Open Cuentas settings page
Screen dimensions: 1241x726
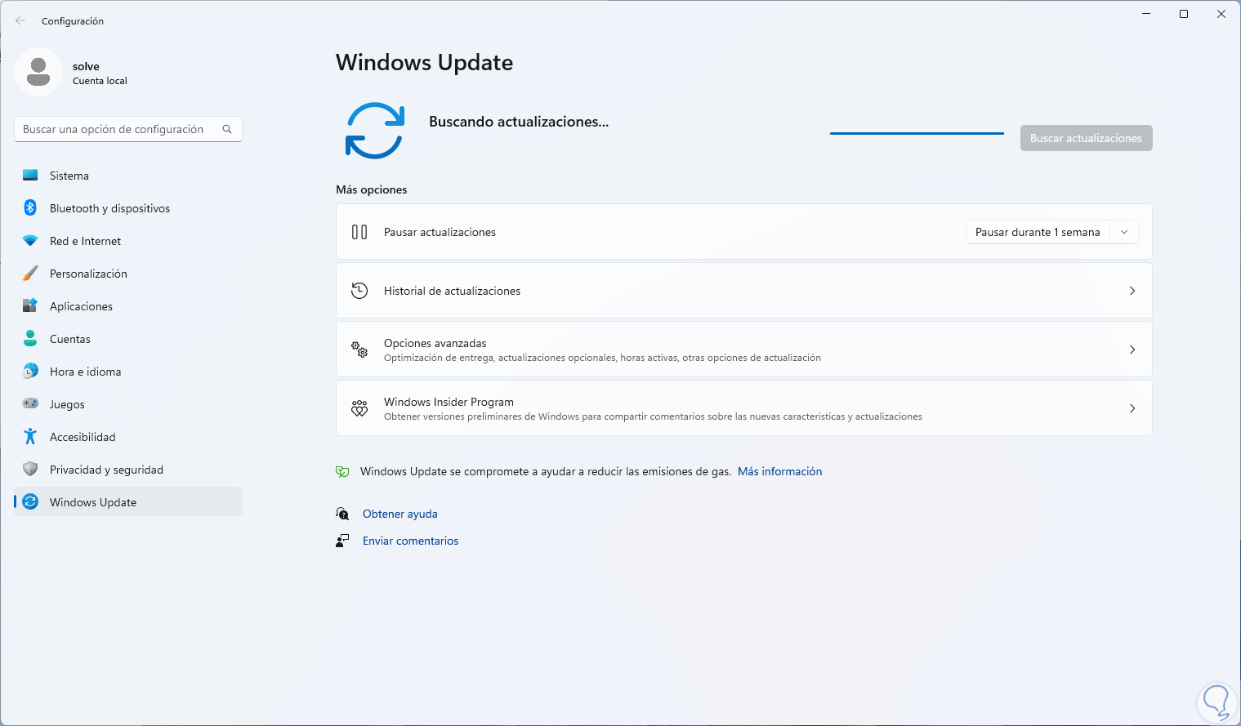(128, 339)
